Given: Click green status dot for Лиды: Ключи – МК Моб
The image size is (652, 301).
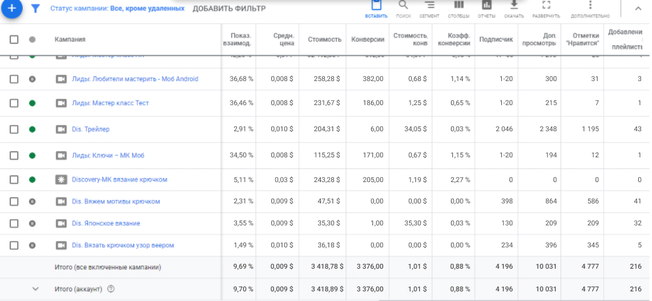Looking at the screenshot, I should (32, 155).
